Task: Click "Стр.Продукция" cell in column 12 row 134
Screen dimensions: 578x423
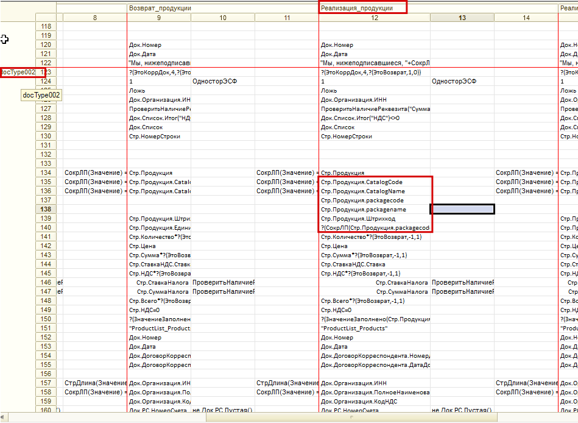Action: (x=375, y=172)
